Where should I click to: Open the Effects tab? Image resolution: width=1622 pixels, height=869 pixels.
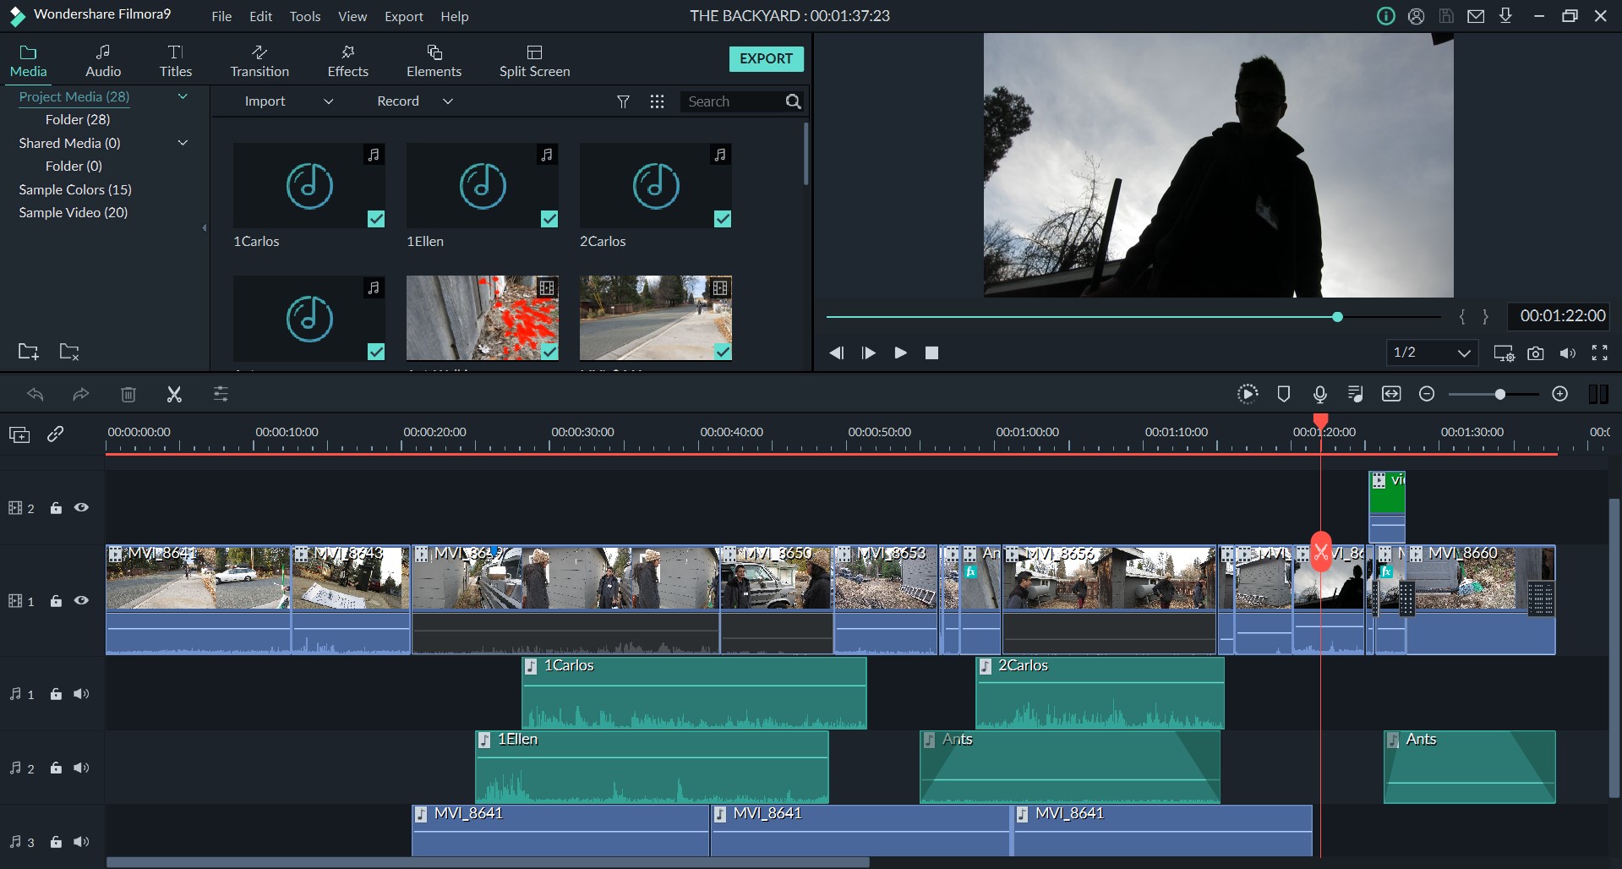coord(348,62)
